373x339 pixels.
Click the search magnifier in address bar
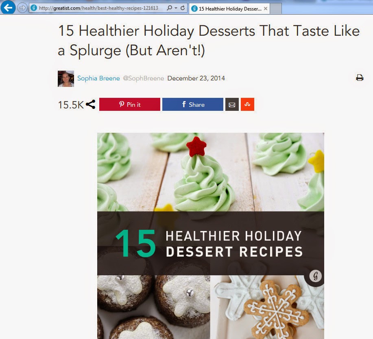coord(169,8)
